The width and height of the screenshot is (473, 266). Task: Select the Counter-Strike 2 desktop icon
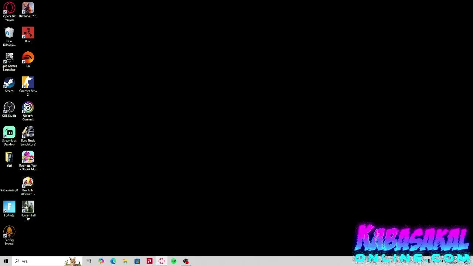pyautogui.click(x=28, y=86)
